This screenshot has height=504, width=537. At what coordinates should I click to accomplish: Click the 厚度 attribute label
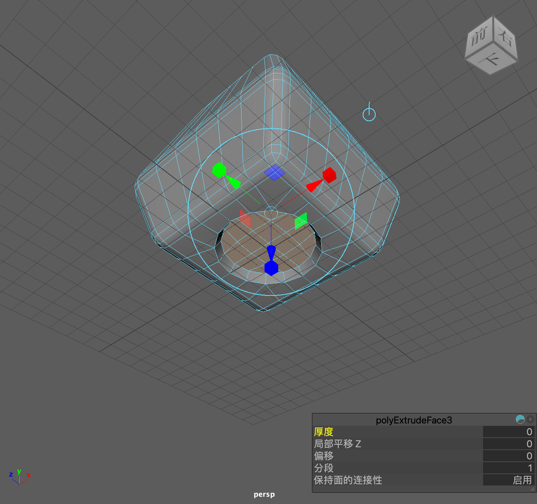[x=324, y=432]
